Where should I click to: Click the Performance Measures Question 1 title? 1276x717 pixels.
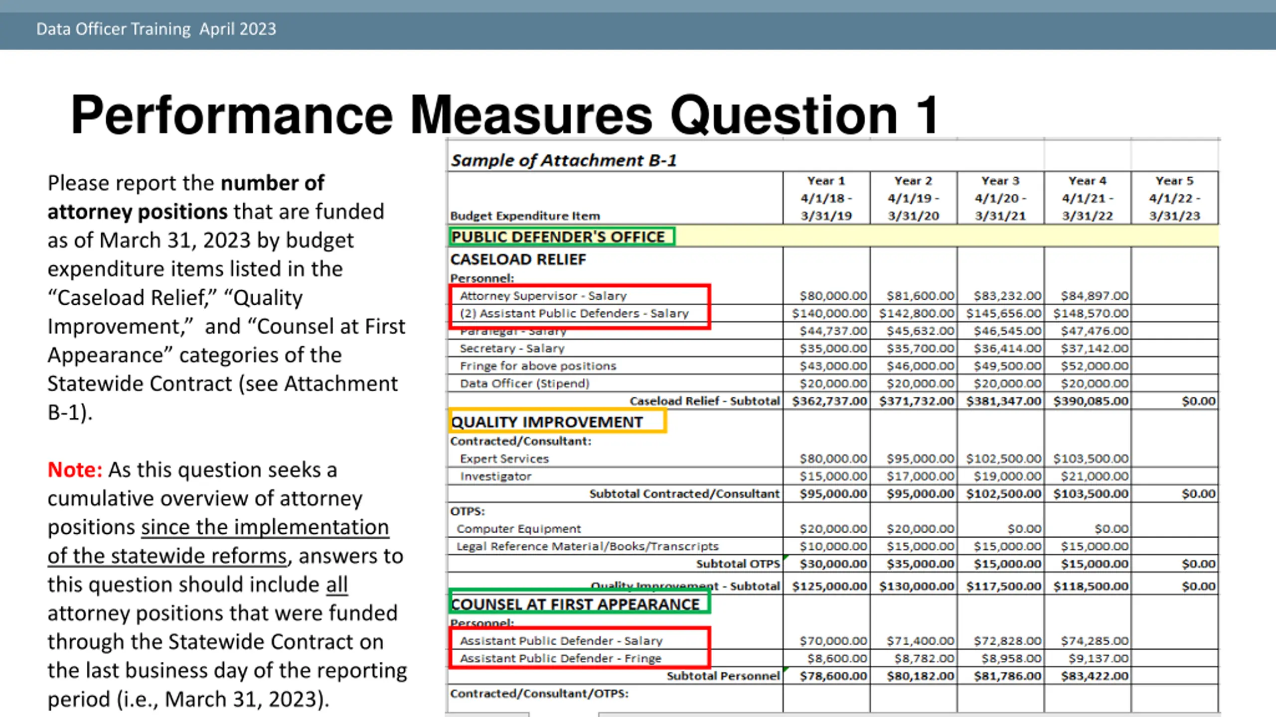coord(504,116)
